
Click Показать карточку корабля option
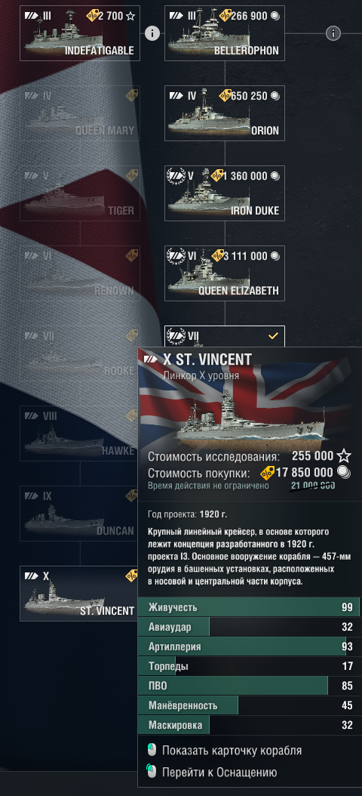(x=232, y=751)
